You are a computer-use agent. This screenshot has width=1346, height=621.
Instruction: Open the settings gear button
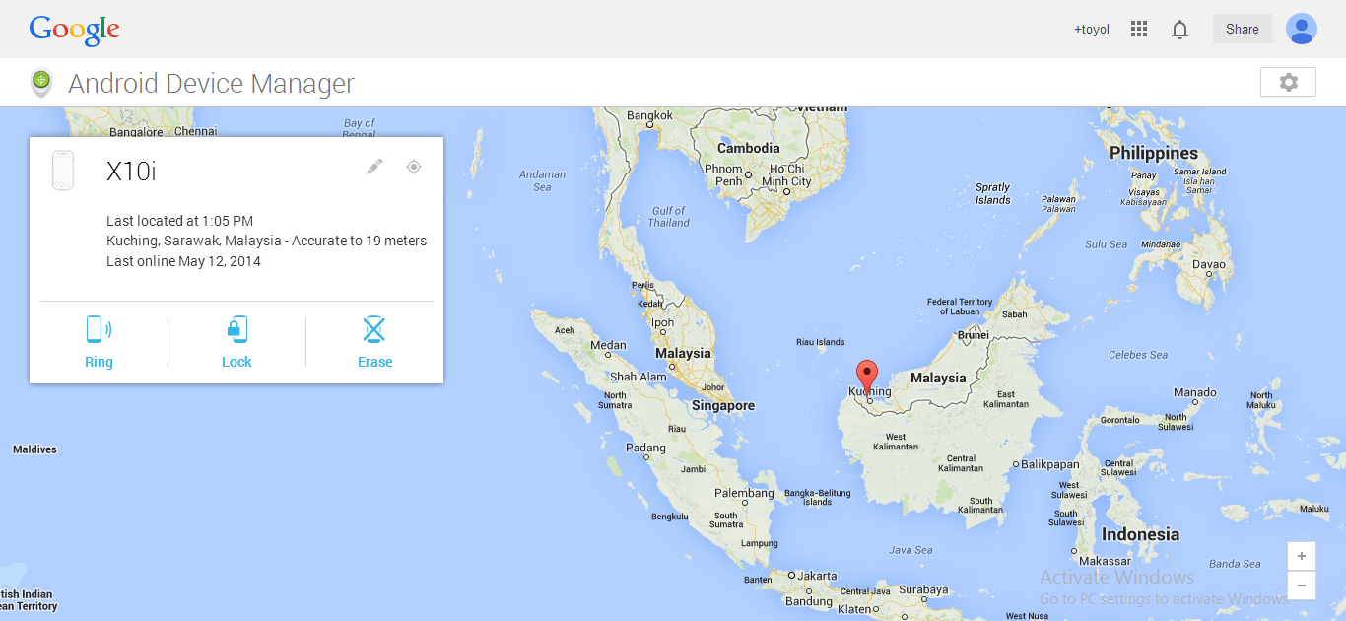[1288, 82]
